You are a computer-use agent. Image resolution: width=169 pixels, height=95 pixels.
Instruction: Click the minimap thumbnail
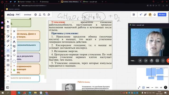pyautogui.click(x=152, y=74)
